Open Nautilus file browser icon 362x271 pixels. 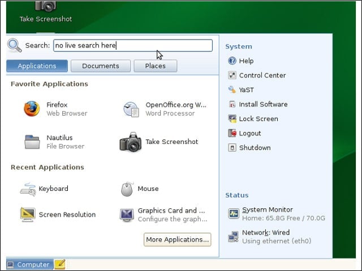32,142
